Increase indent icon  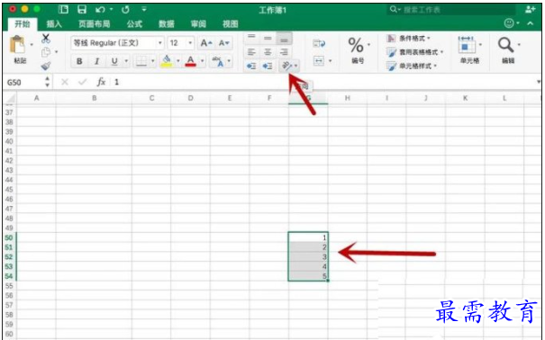(x=268, y=66)
